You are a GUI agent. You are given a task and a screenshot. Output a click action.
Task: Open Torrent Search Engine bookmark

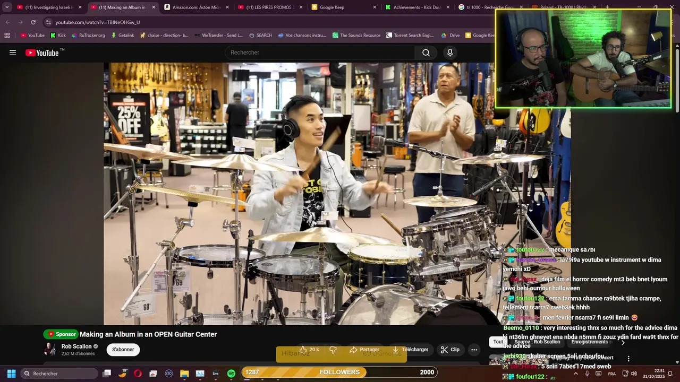coord(410,36)
